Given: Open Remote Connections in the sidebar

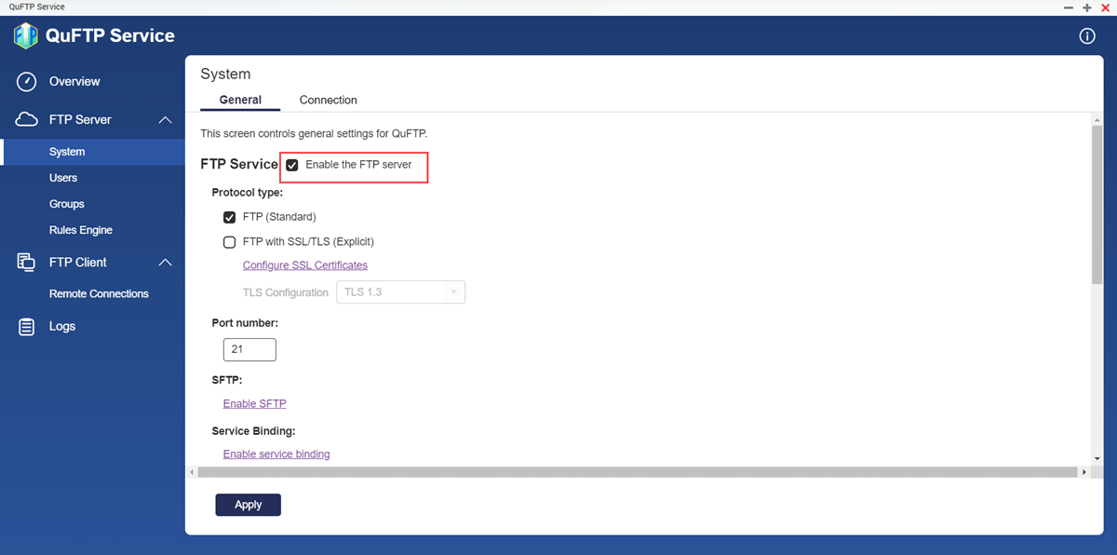Looking at the screenshot, I should (x=99, y=293).
